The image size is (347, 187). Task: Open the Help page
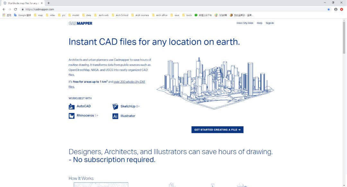(x=259, y=23)
